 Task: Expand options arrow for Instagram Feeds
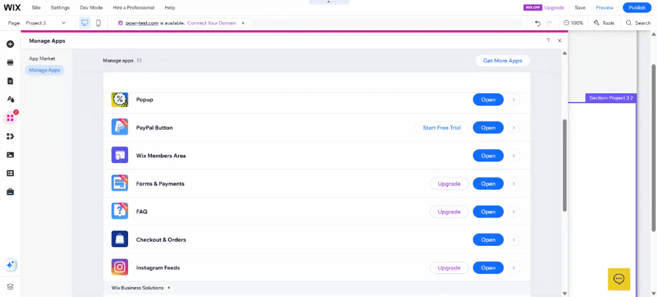point(514,268)
